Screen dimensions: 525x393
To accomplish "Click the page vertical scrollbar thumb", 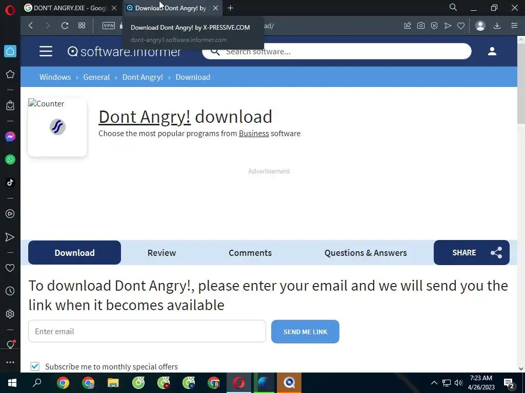I will click(x=521, y=84).
